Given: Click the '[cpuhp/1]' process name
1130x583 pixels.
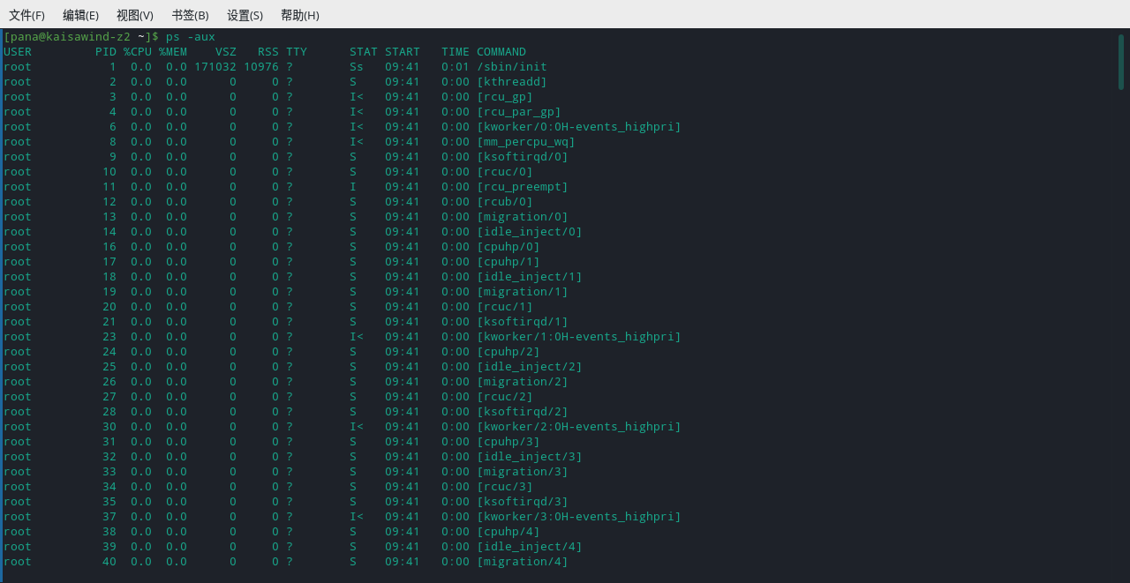Looking at the screenshot, I should 508,261.
